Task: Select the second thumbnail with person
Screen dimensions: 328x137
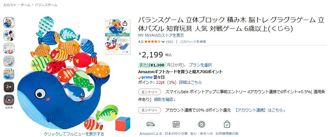Action: point(9,35)
